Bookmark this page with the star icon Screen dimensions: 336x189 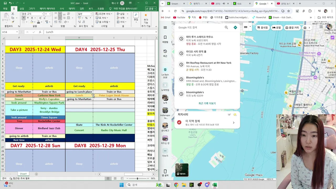(288, 11)
